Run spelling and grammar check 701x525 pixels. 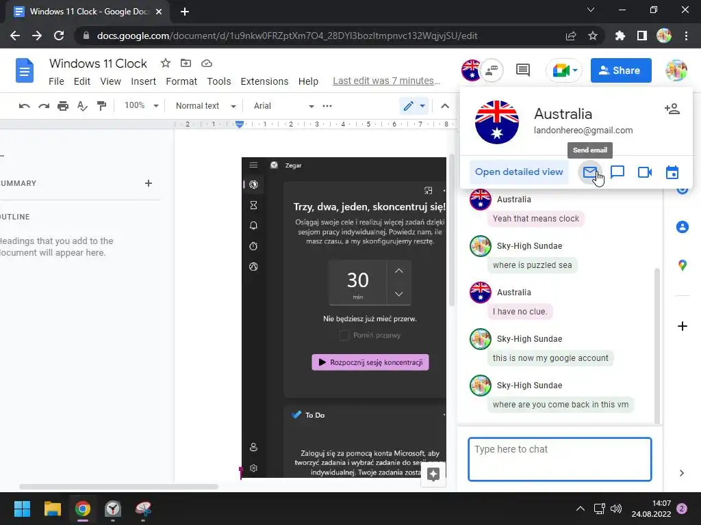[x=82, y=106]
